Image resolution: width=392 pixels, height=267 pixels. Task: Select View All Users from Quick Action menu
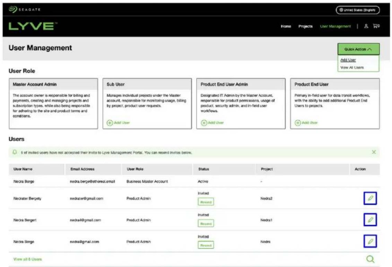click(x=352, y=68)
